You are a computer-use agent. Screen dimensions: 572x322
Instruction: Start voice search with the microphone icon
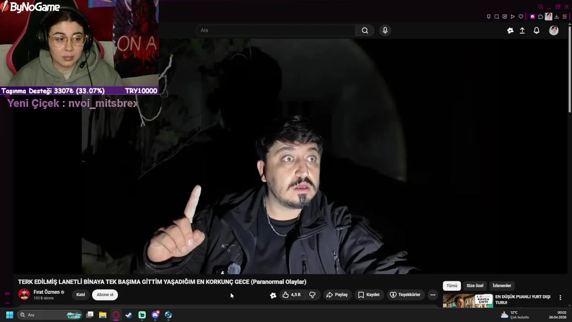[385, 30]
